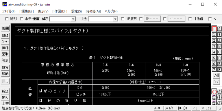Screen dimensions: 222x111
Task: Select circled layer group 9
Action: click(x=219, y=98)
